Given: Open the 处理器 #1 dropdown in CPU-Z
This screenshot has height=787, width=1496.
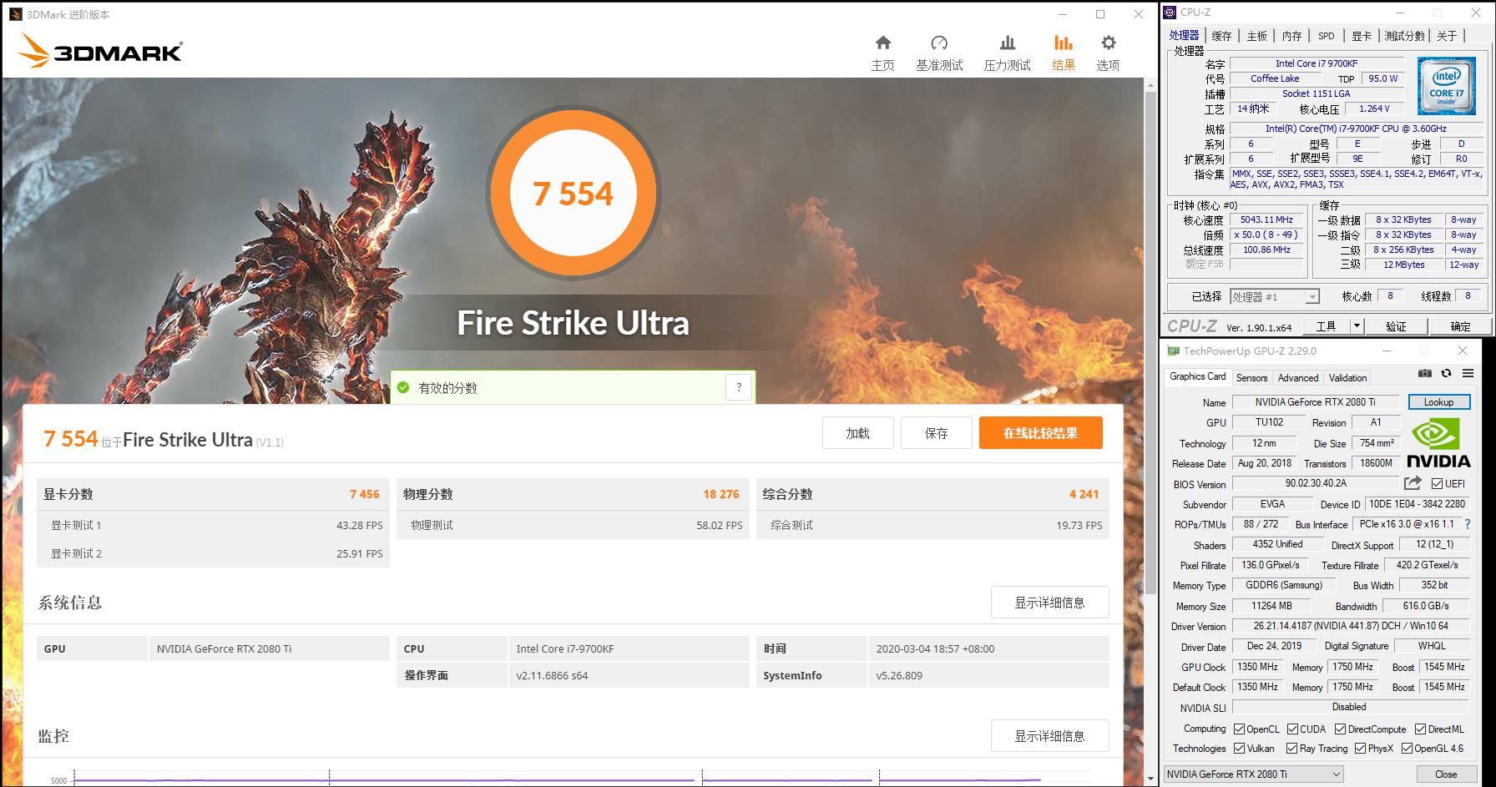Looking at the screenshot, I should point(1275,297).
